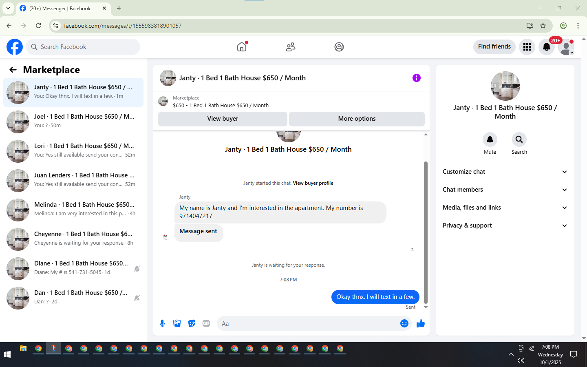Click the 'Okay thnx. I will text in a few.' message
The height and width of the screenshot is (367, 587).
coord(375,297)
